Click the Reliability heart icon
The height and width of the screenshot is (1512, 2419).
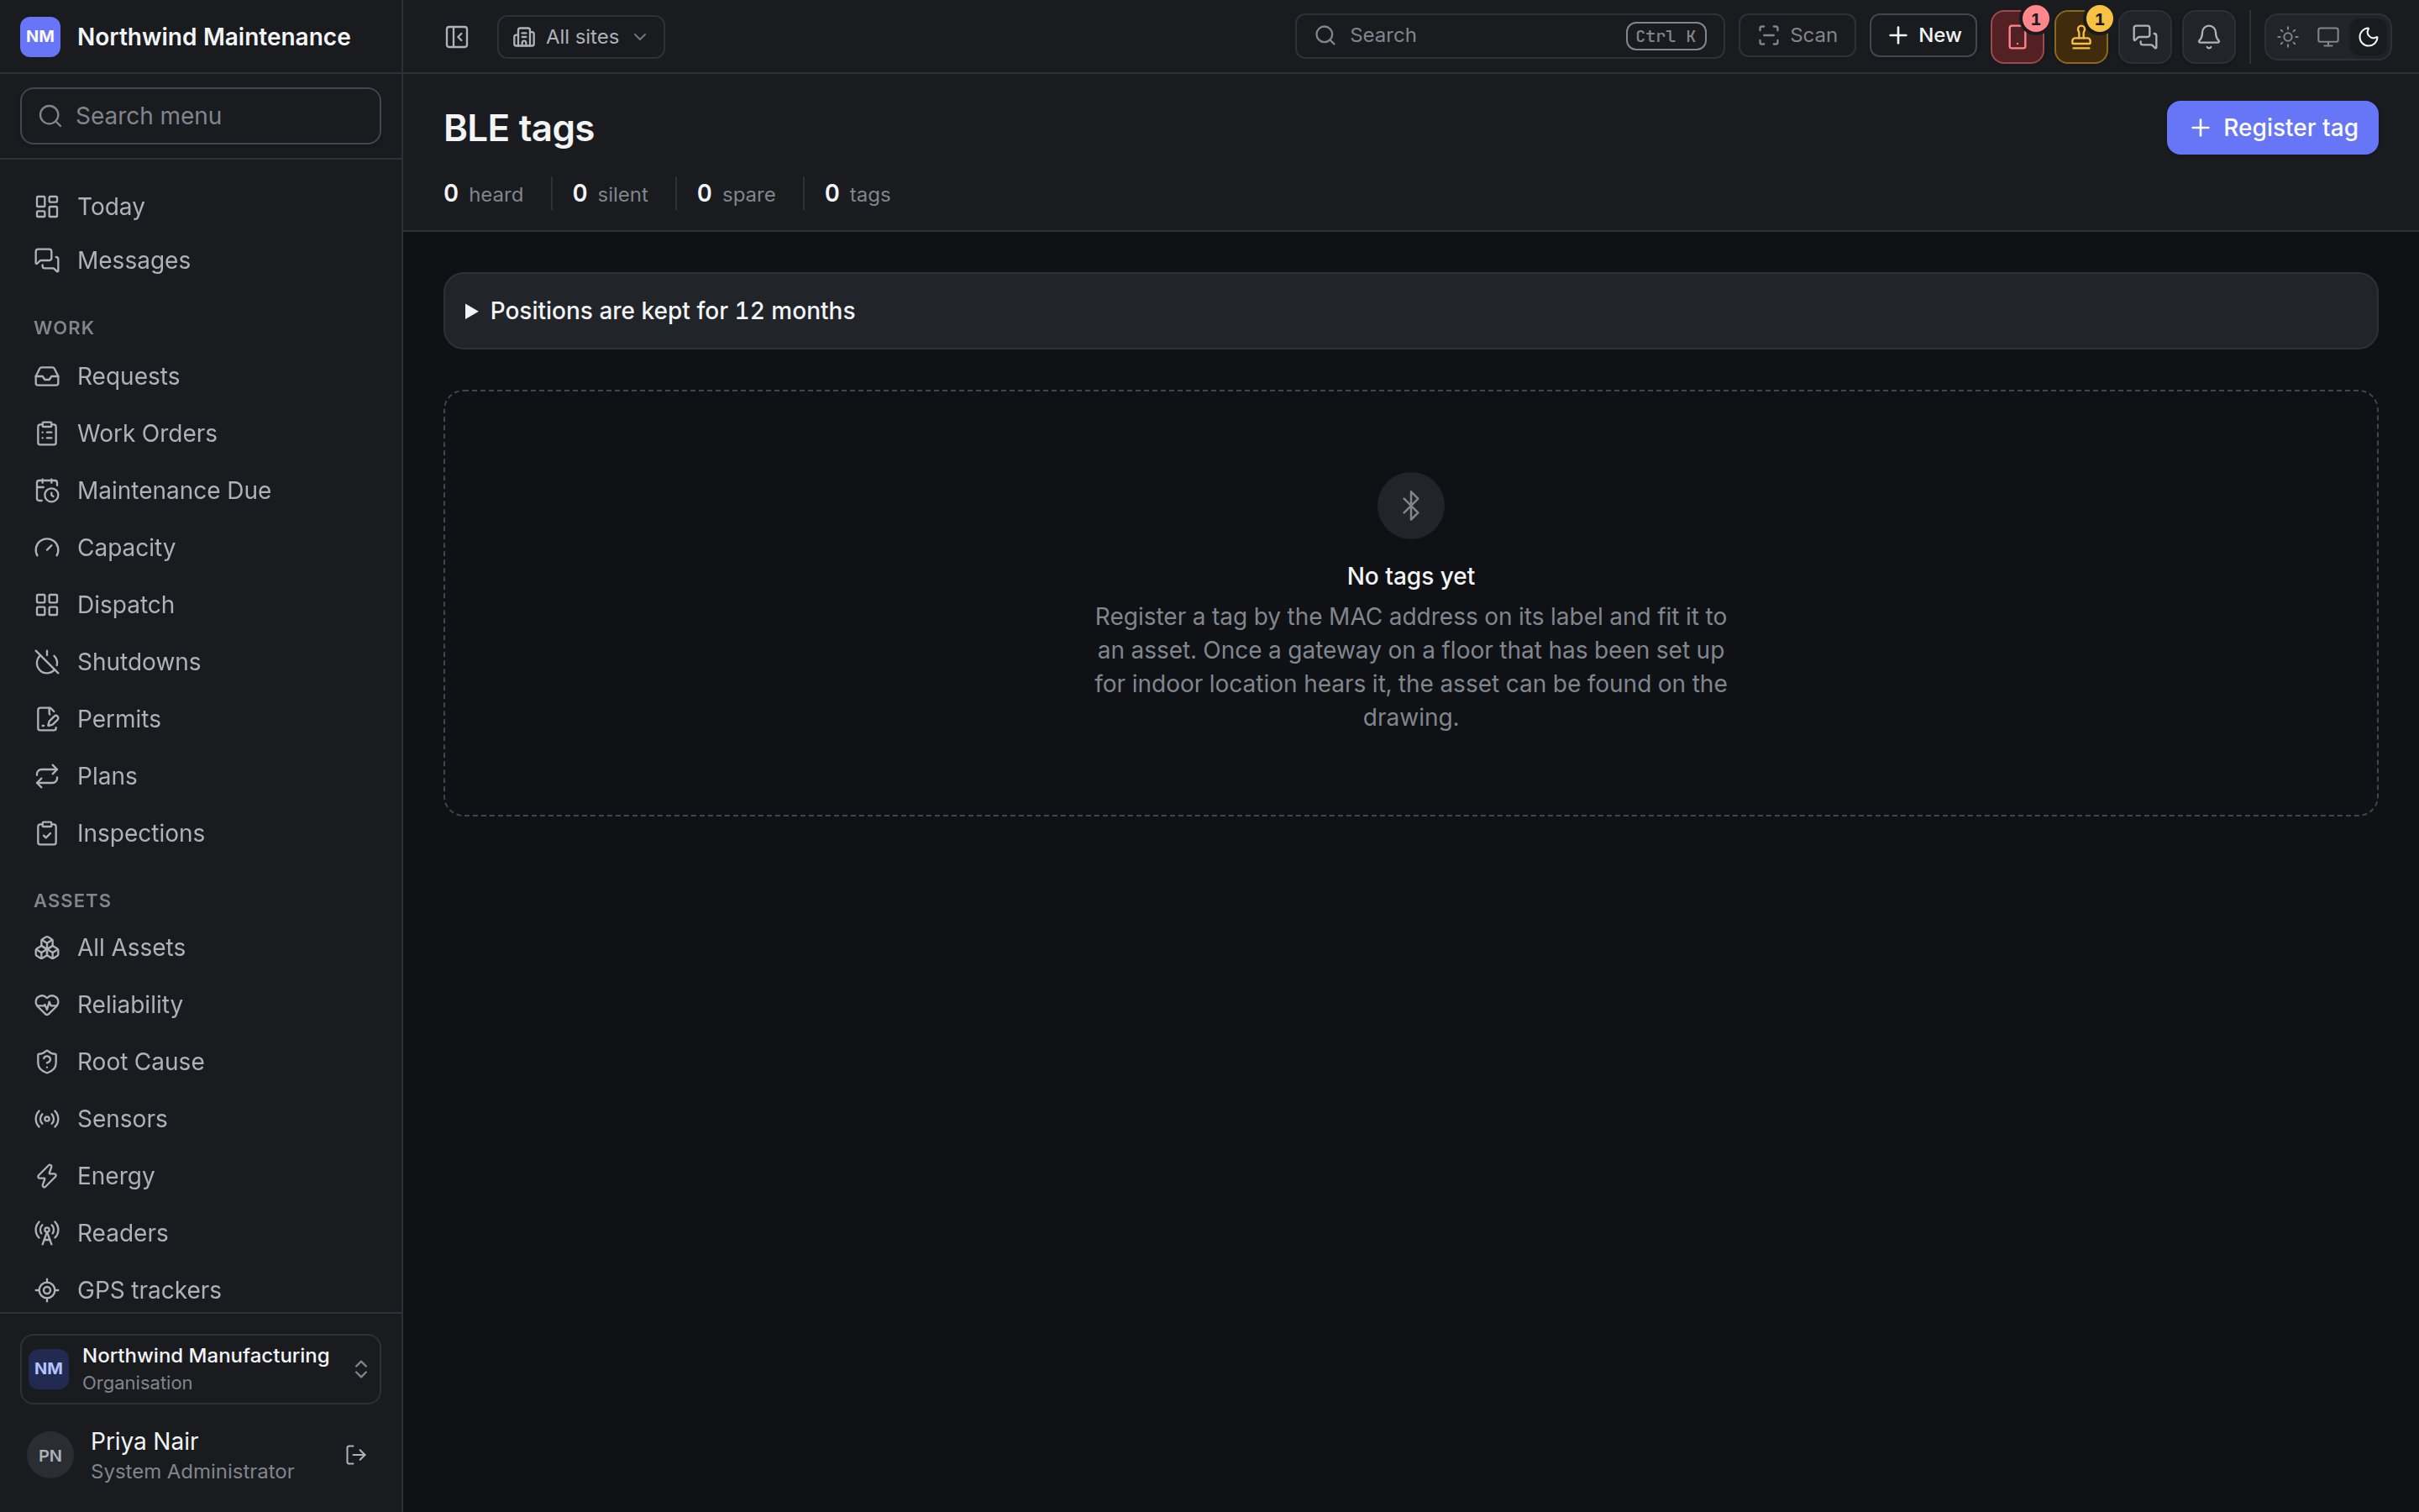47,1005
